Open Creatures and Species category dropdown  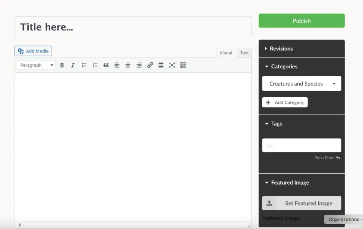tap(302, 84)
